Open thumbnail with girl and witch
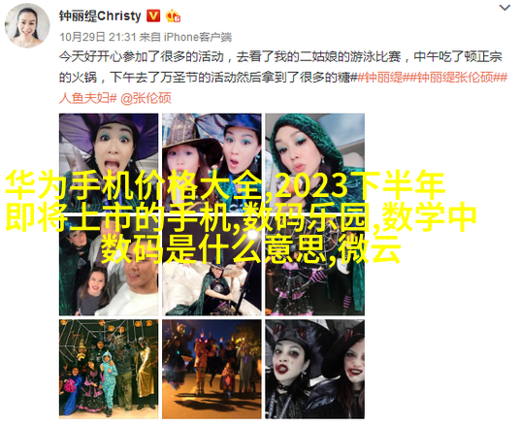The height and width of the screenshot is (426, 520). [x=211, y=163]
